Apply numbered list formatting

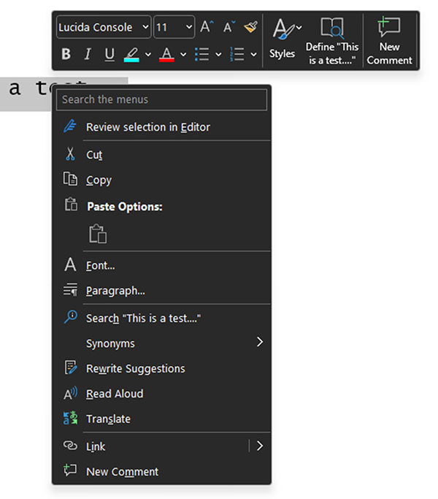pyautogui.click(x=237, y=54)
